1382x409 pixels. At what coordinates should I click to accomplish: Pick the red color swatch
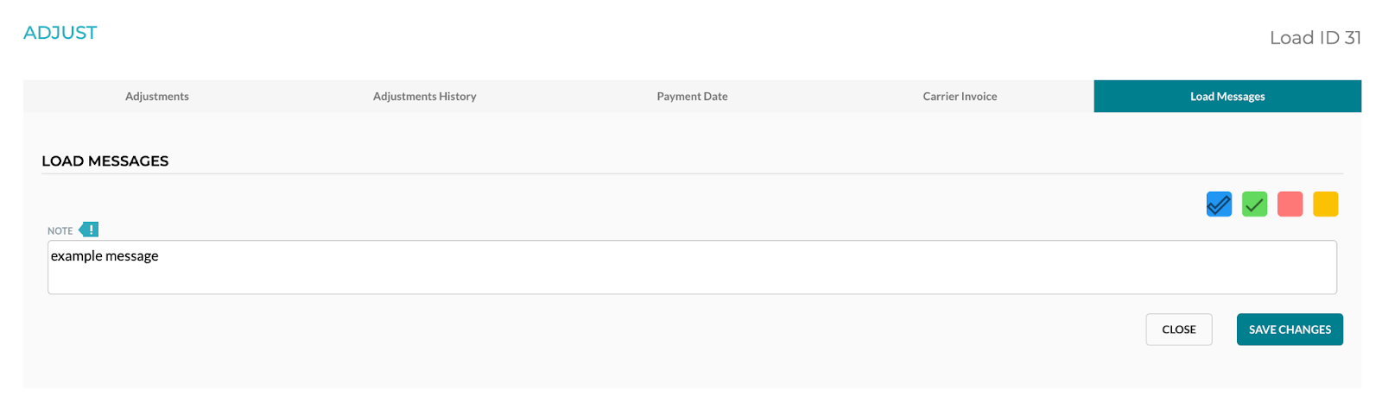[x=1290, y=204]
